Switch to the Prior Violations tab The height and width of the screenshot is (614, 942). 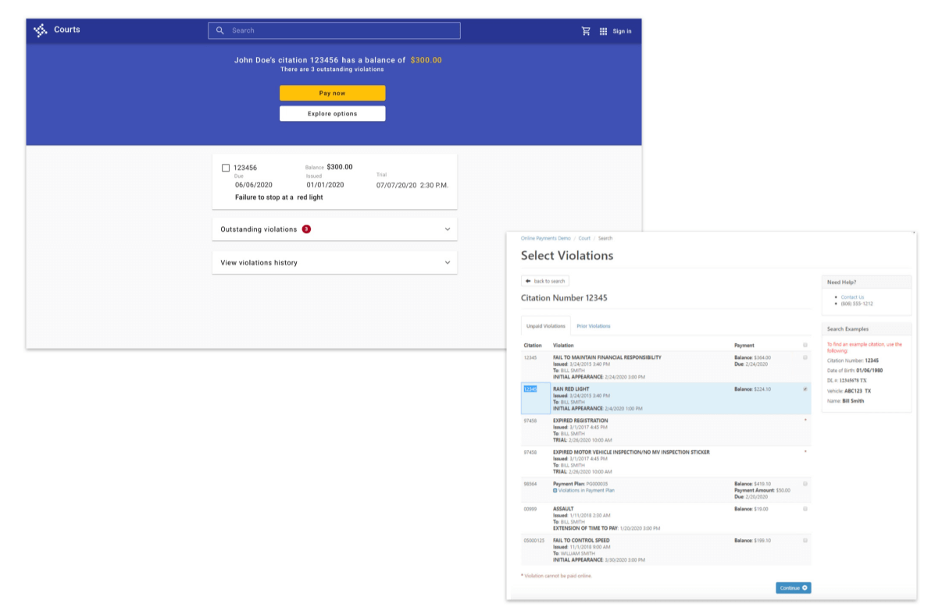594,326
